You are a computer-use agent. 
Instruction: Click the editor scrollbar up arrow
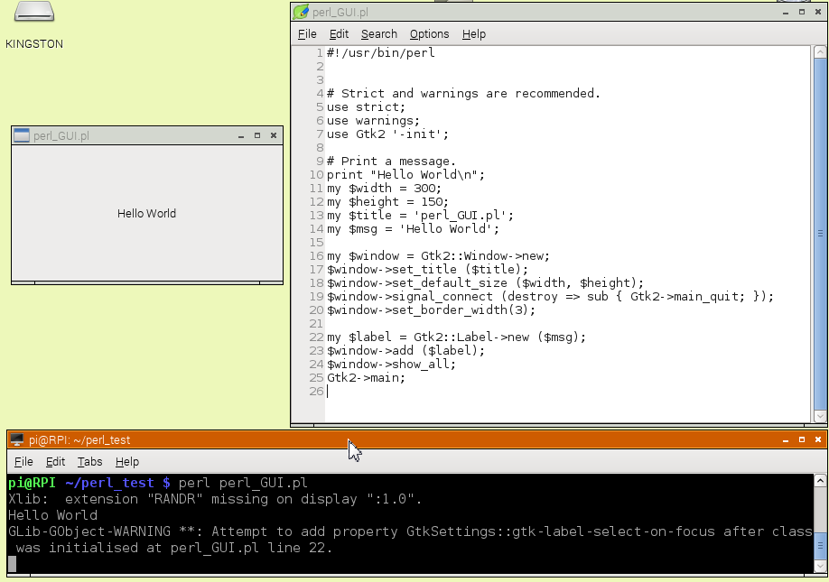pyautogui.click(x=820, y=51)
